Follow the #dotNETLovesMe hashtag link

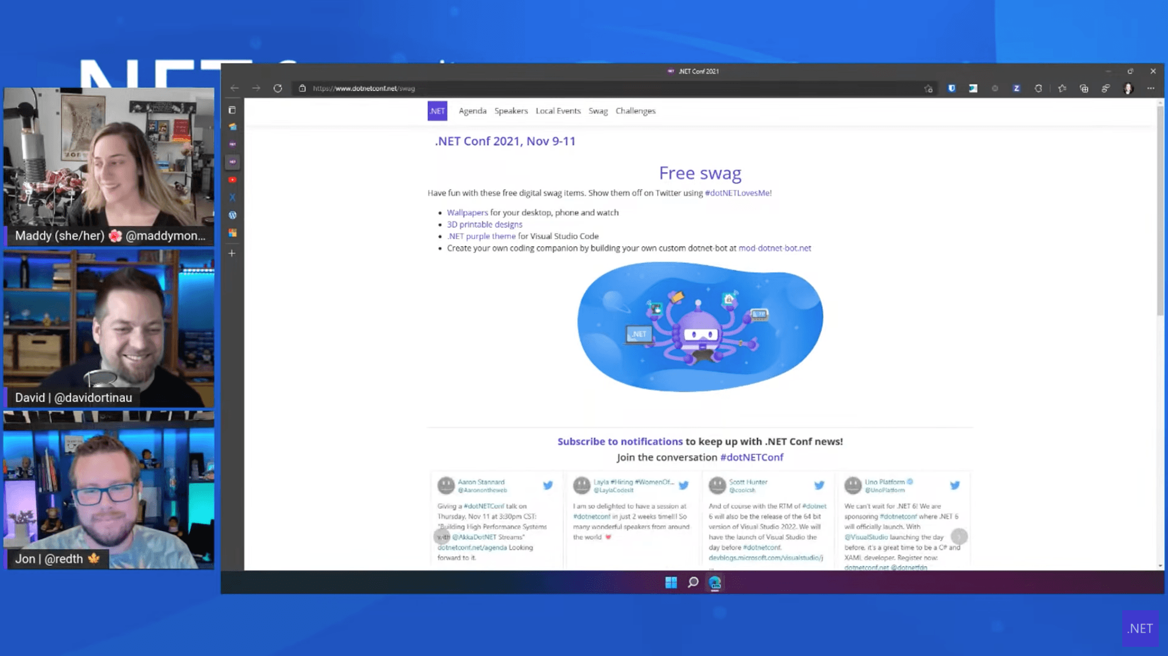(737, 193)
